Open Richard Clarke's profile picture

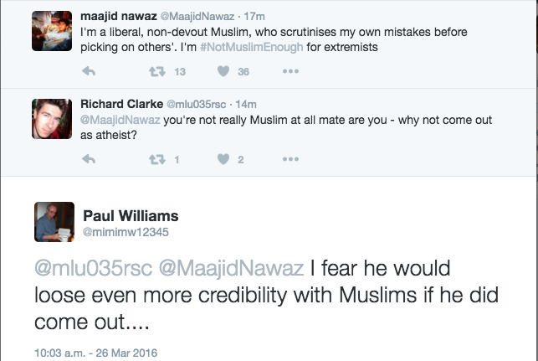coord(51,118)
